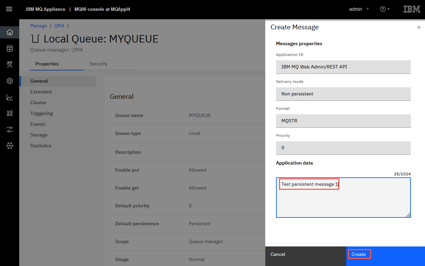Select Extended in properties list

(x=58, y=92)
